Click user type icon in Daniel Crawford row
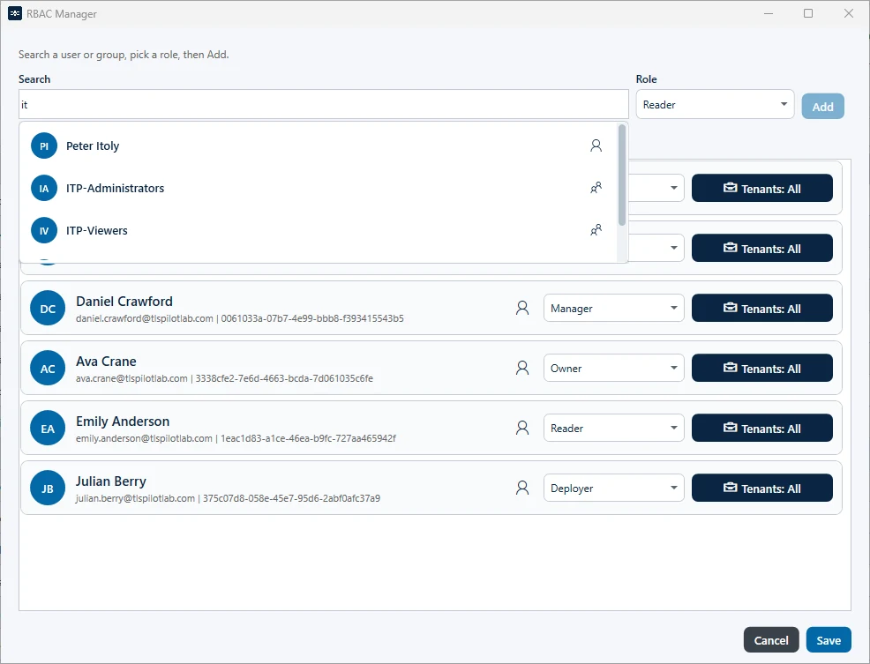This screenshot has width=870, height=664. coord(522,308)
